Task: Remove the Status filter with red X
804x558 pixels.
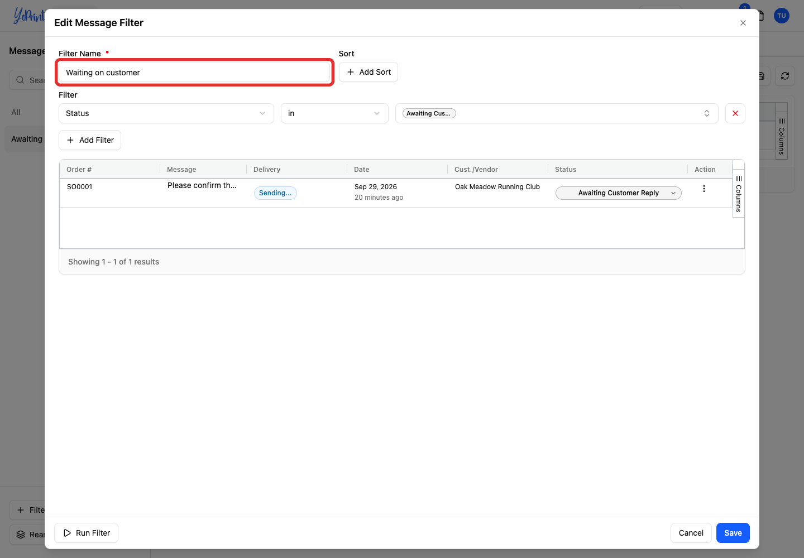Action: point(735,113)
